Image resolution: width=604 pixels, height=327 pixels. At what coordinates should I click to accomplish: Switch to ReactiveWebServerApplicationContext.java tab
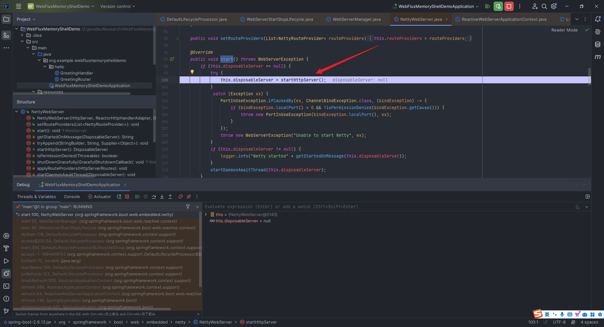(501, 19)
